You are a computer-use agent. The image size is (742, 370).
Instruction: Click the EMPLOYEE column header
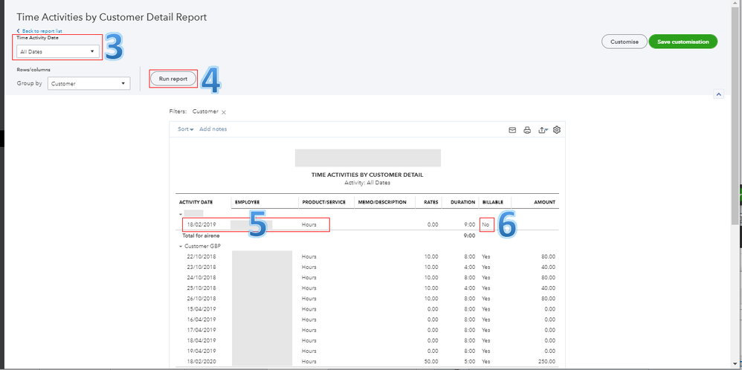[x=248, y=202]
